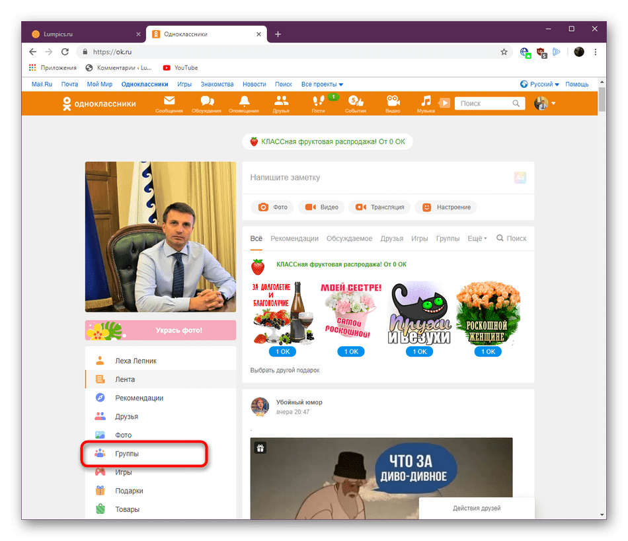The height and width of the screenshot is (541, 628).
Task: Click the Chrome profile avatar
Action: 578,52
